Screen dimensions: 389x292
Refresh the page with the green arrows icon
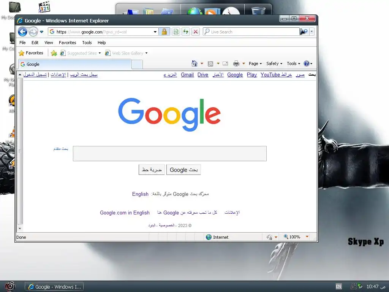pyautogui.click(x=185, y=32)
